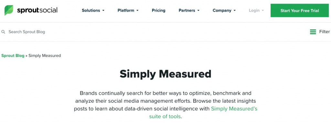331x123 pixels.
Task: Choose the Partners navigation label
Action: [x=187, y=10]
